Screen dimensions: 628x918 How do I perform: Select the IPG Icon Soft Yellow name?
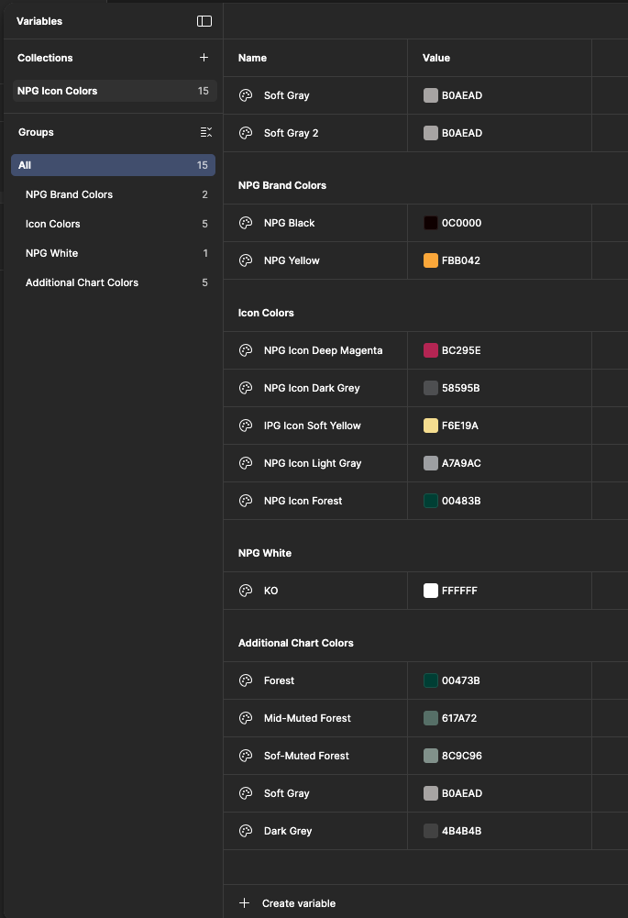312,426
